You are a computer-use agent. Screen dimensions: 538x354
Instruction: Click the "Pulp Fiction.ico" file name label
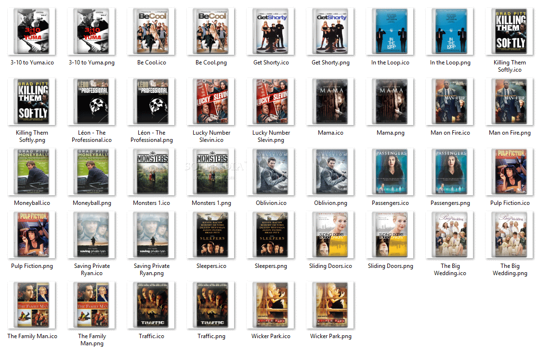[x=510, y=203]
